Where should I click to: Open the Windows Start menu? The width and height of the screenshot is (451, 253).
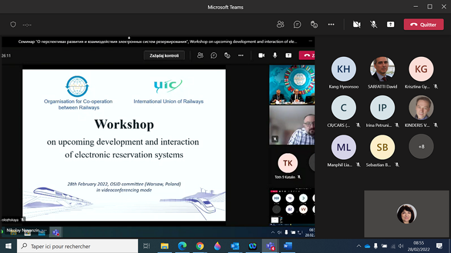pyautogui.click(x=8, y=246)
